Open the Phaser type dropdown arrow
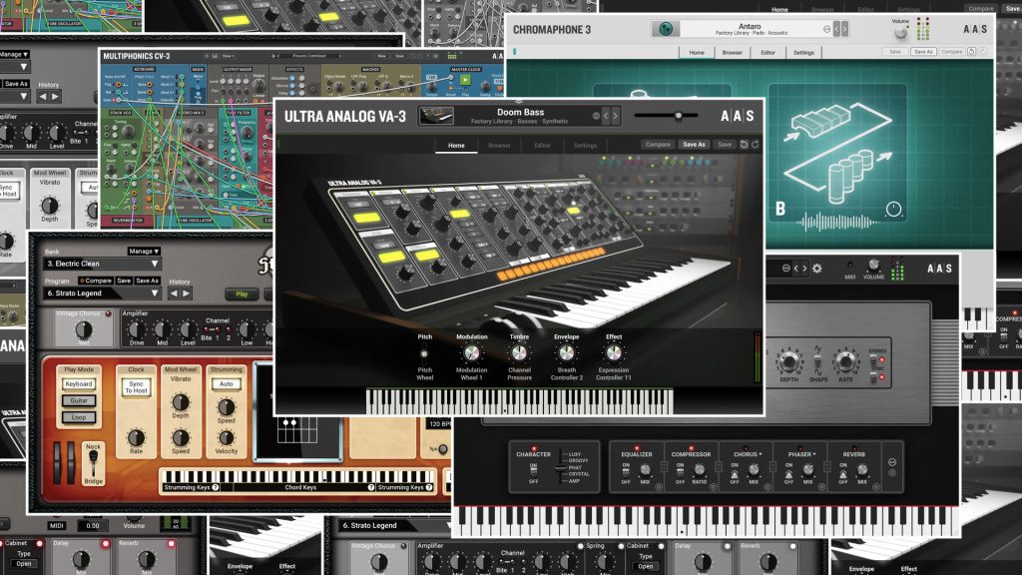Screen dimensions: 1022x575 (x=814, y=454)
